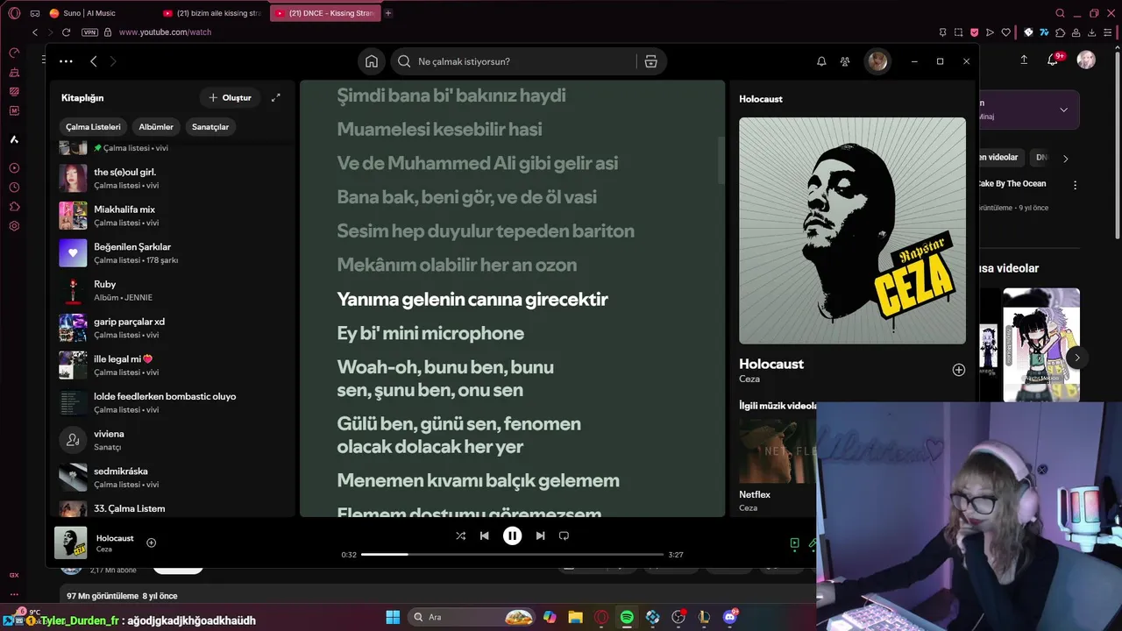The height and width of the screenshot is (631, 1122).
Task: Open Spotify profile avatar
Action: click(877, 61)
